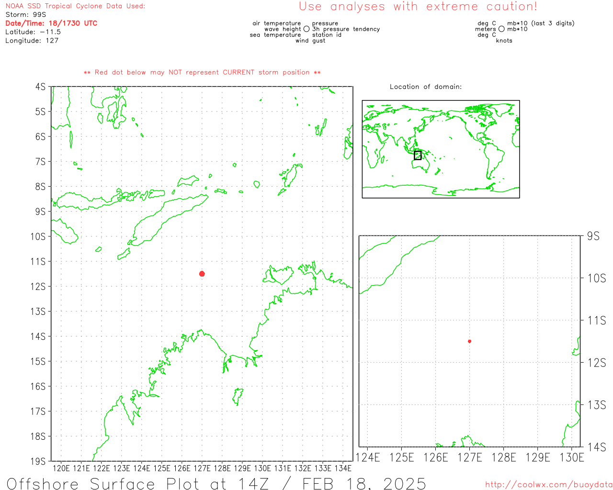Viewport: 613px width, 490px height.
Task: Click 'NOAA SSD Tropical Cyclone Data Used:' heading
Action: click(75, 6)
